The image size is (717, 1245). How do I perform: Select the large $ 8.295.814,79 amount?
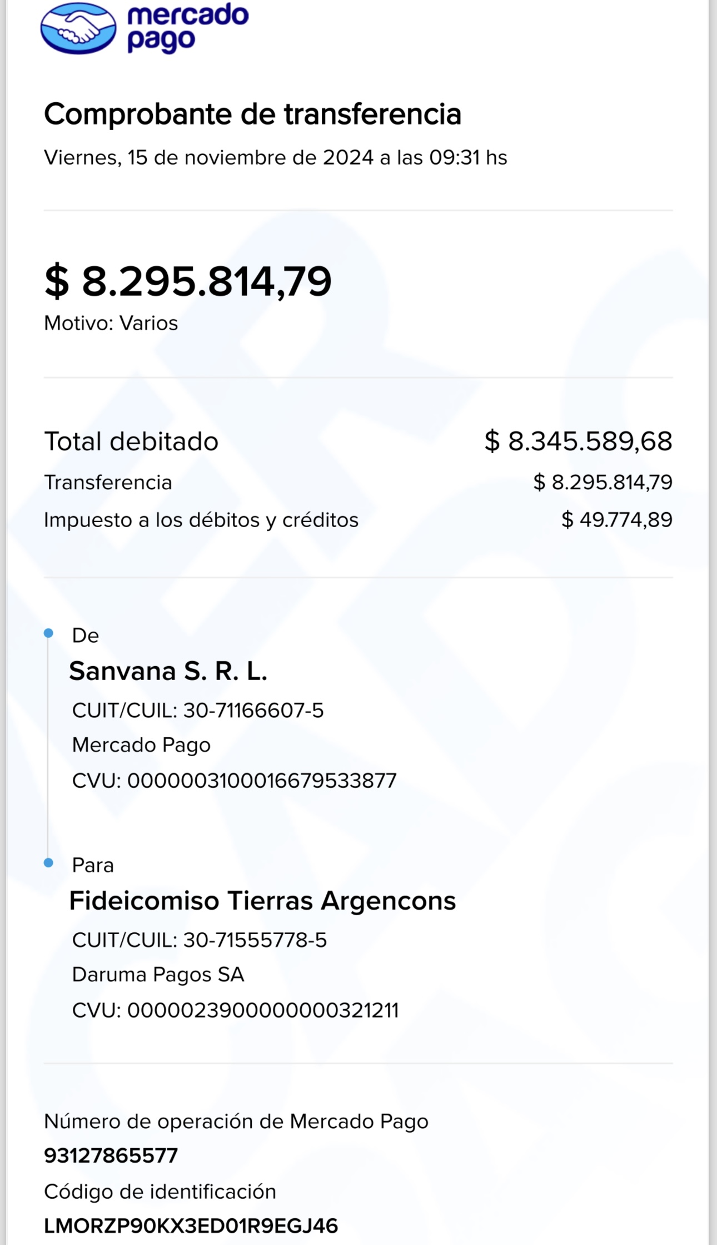tap(188, 281)
